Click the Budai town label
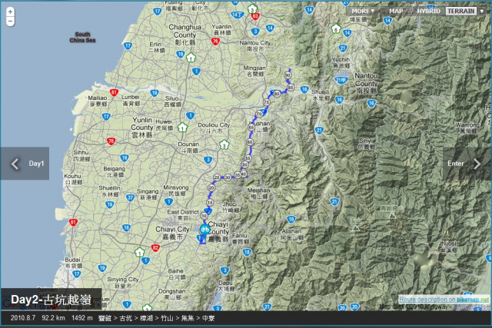This screenshot has width=492, height=328. pyautogui.click(x=72, y=263)
